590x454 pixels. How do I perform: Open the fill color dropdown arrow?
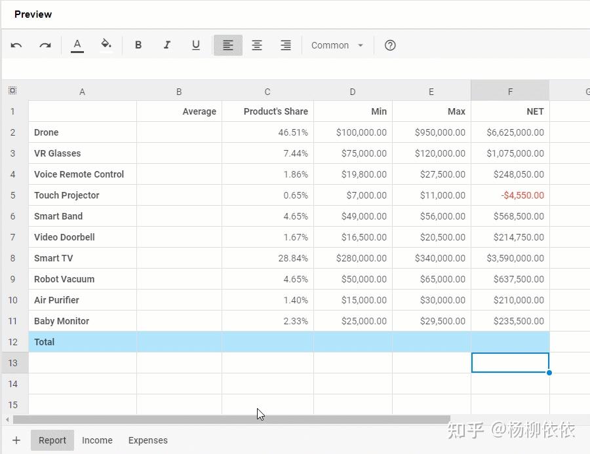[114, 45]
